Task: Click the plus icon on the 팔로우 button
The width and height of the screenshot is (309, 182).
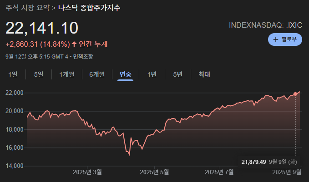Action: pos(276,39)
